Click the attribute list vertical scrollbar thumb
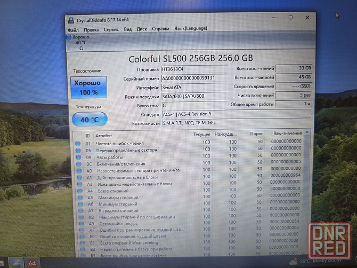This screenshot has height=268, width=357. tap(306, 171)
